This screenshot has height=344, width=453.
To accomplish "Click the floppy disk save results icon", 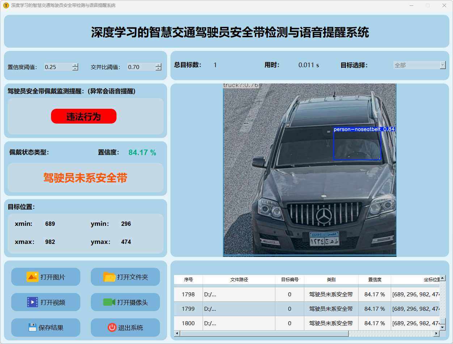I will tap(33, 327).
